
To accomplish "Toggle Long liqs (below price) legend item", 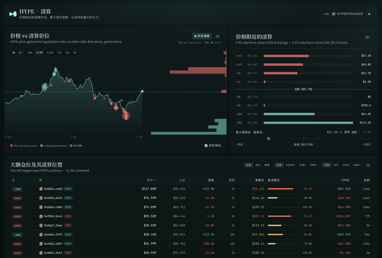I will (x=54, y=146).
